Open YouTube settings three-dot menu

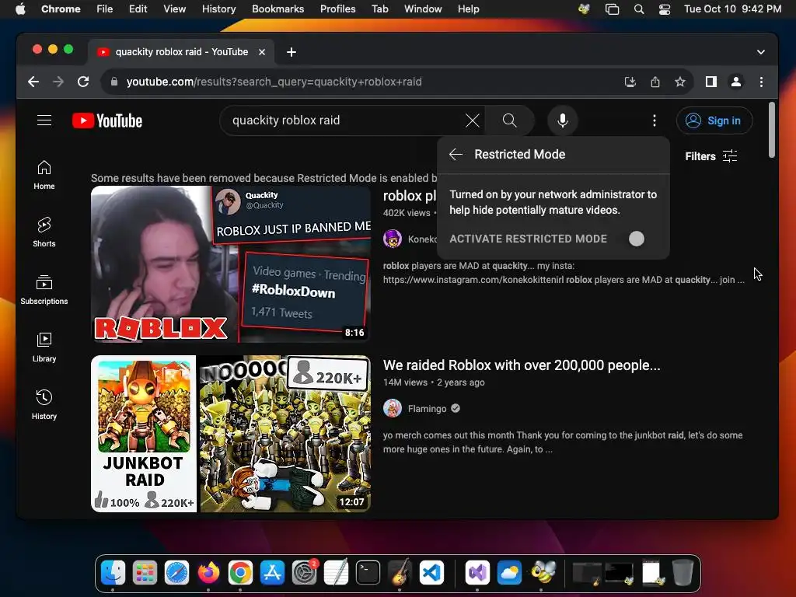[655, 120]
